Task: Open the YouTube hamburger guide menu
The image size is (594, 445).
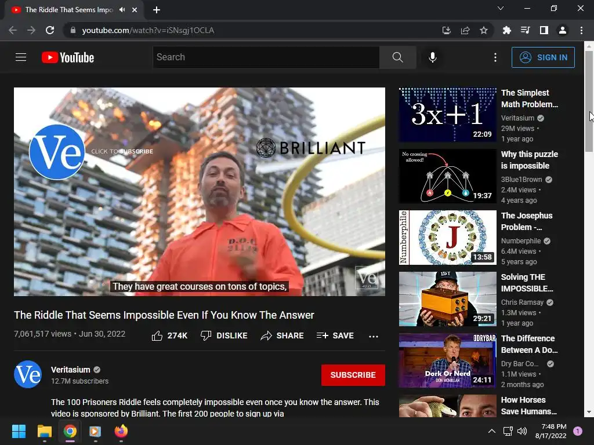Action: pos(21,57)
